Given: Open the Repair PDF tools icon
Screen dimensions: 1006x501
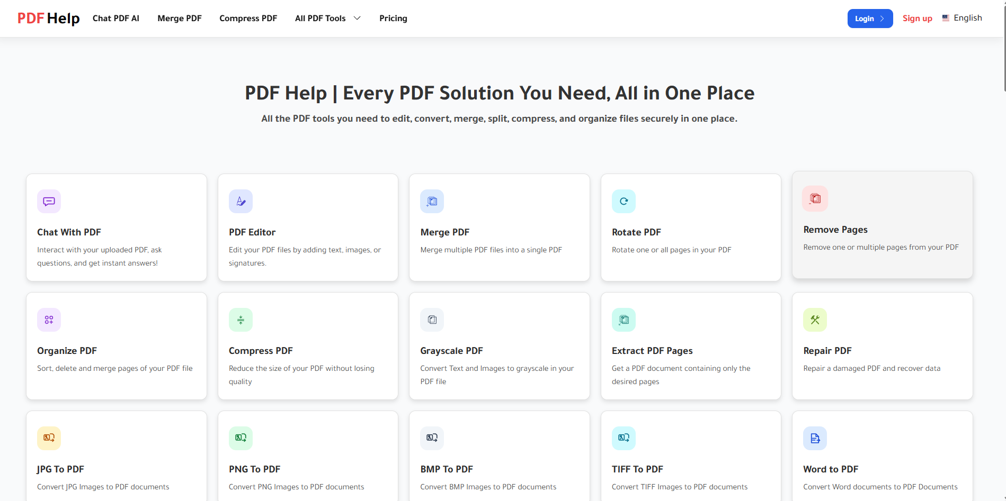Looking at the screenshot, I should (x=815, y=320).
